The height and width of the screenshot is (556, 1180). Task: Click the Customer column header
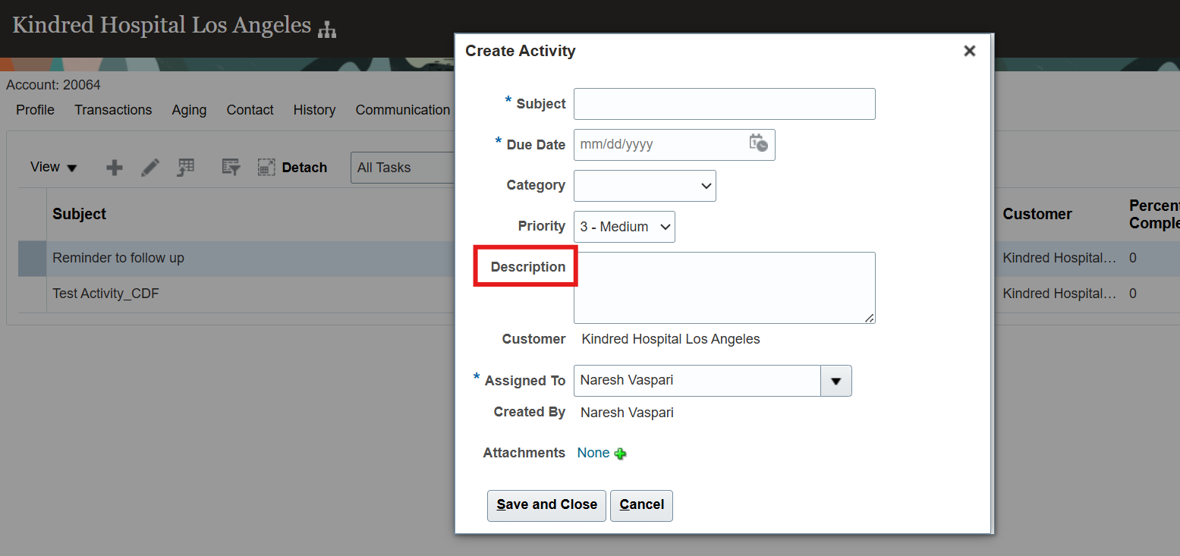point(1037,215)
